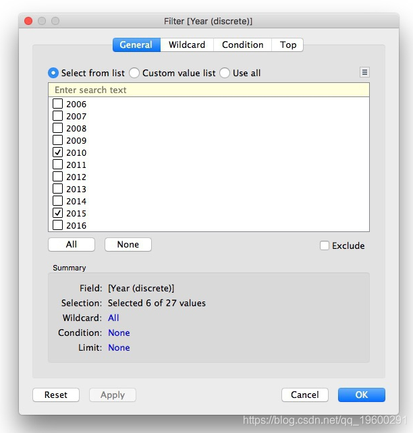Click the Apply button
This screenshot has width=413, height=433.
tap(113, 395)
